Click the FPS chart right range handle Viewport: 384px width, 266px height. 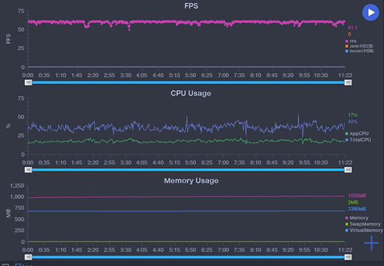pos(349,82)
